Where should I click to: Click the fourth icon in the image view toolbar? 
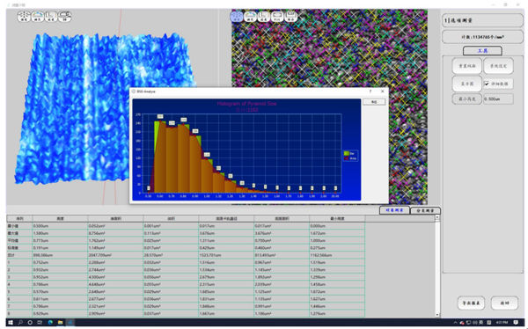pos(277,17)
